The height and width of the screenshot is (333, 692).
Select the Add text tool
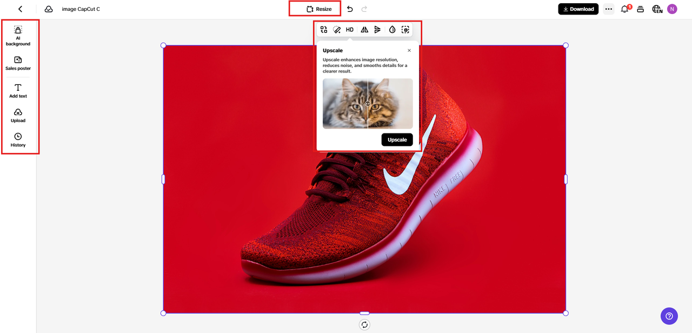tap(18, 91)
